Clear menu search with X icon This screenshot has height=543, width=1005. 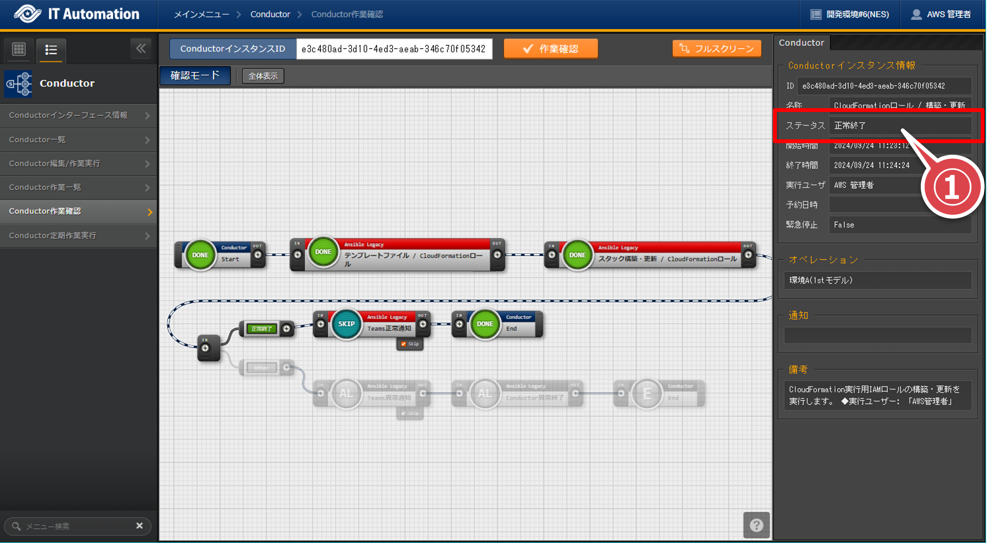(139, 525)
